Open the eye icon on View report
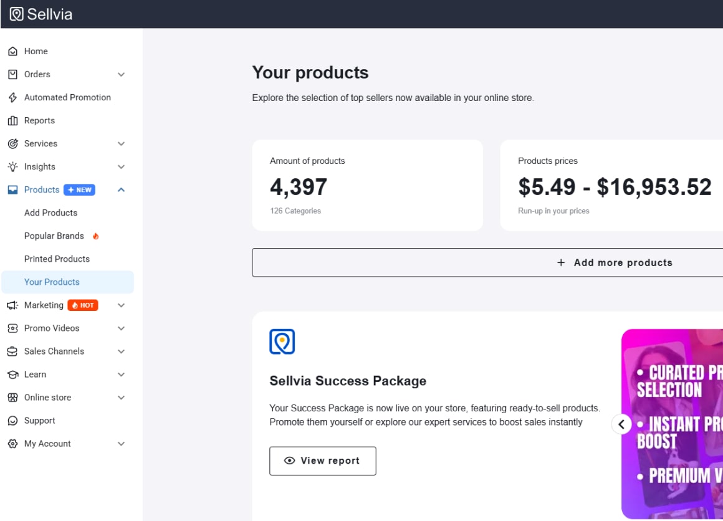Viewport: 723px width, 521px height. tap(289, 461)
